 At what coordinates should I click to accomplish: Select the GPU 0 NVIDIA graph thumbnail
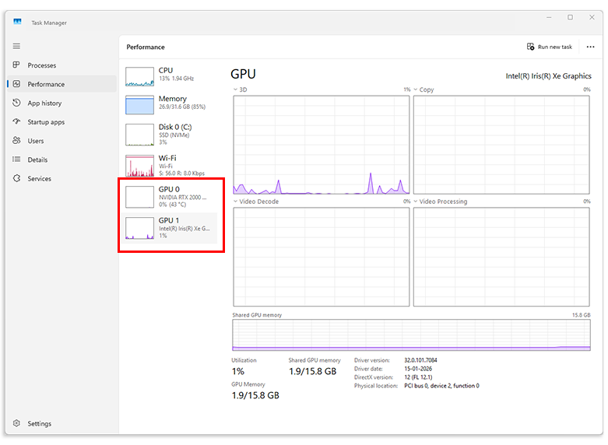(x=139, y=197)
